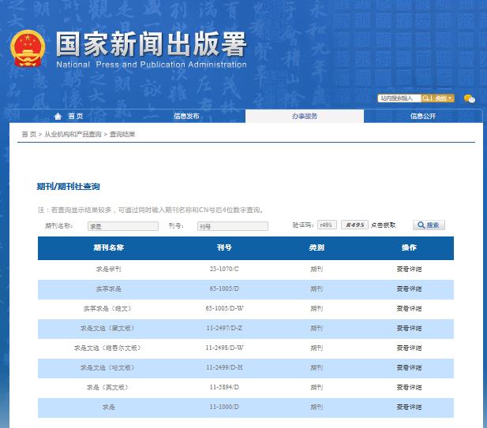487x428 pixels.
Task: Click the code 11-1000/D
Action: (224, 407)
